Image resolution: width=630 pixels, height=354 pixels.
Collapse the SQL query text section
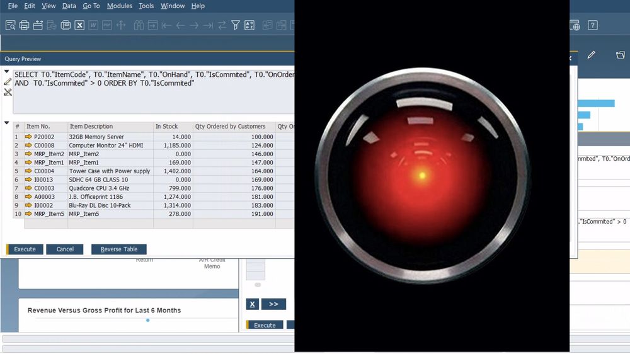pyautogui.click(x=7, y=72)
